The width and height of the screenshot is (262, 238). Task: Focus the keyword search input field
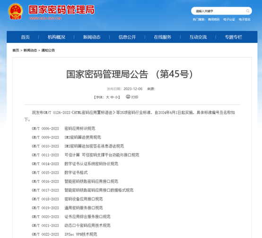coord(218,11)
